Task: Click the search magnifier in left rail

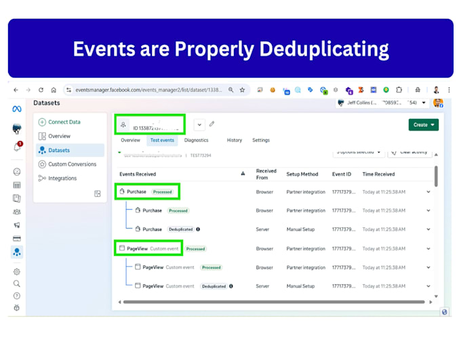Action: tap(17, 284)
